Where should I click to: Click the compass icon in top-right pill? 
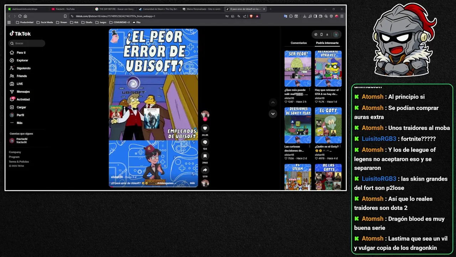[316, 35]
